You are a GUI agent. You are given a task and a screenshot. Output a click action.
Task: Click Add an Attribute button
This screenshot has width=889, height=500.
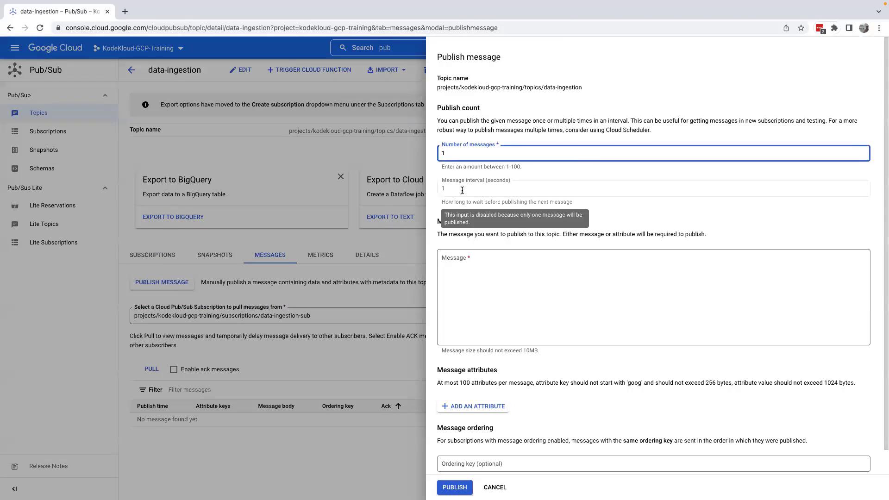pos(473,406)
